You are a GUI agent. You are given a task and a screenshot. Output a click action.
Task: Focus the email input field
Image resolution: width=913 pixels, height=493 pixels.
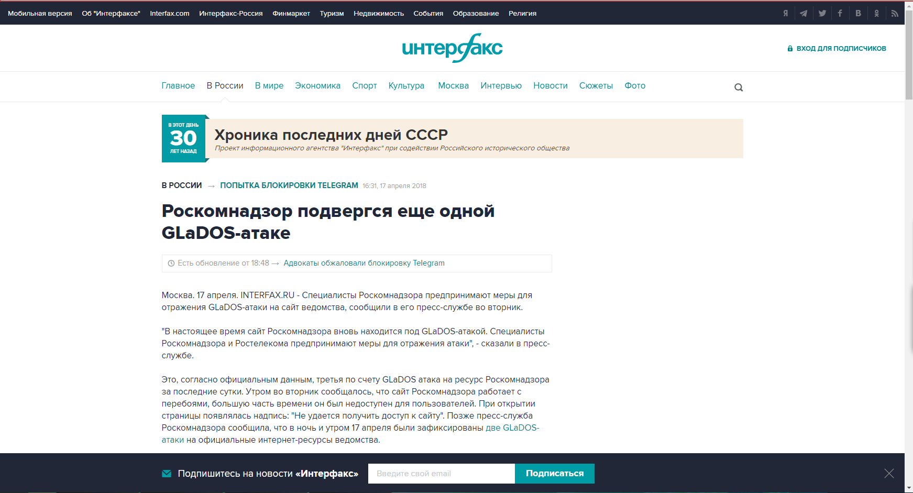tap(442, 474)
